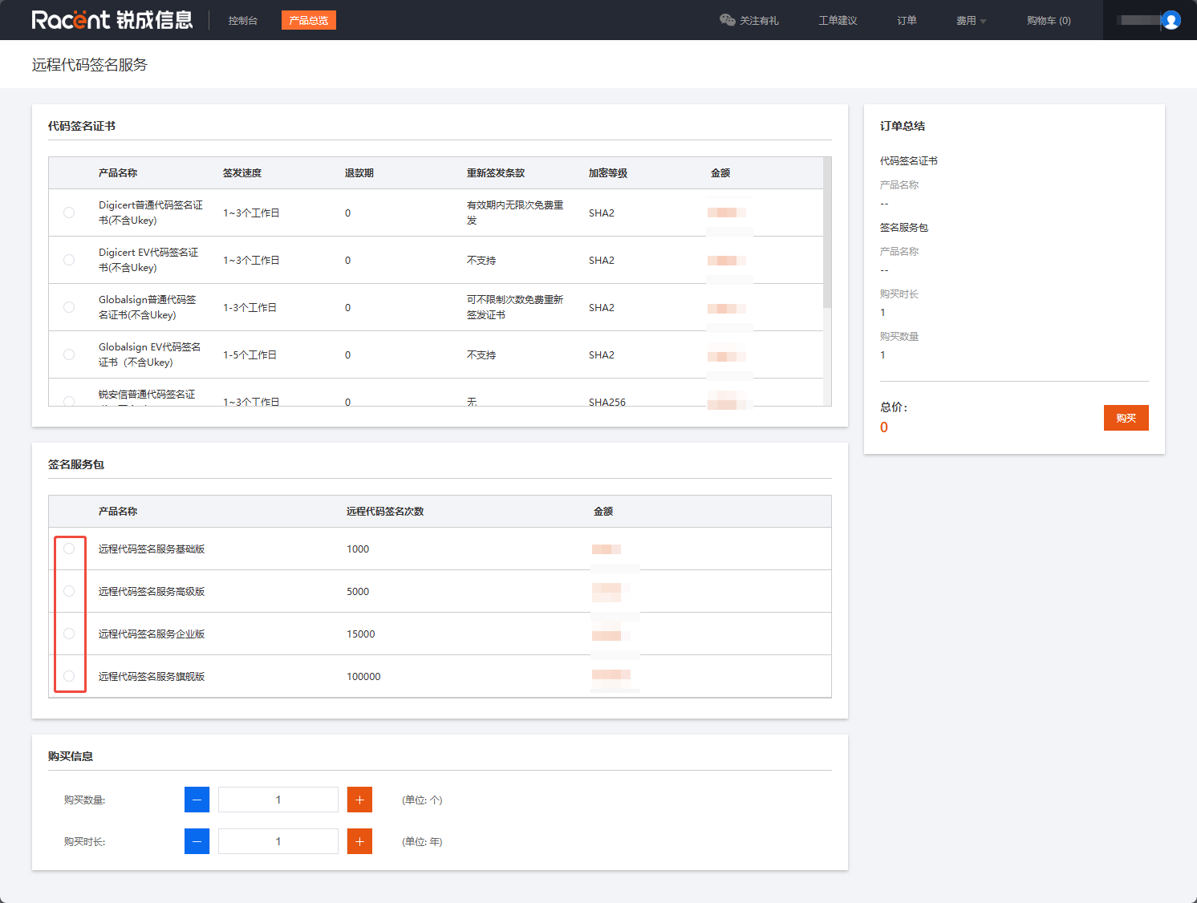The height and width of the screenshot is (903, 1197).
Task: Select Digicert普通代码签名证书 radio button
Action: 69,213
